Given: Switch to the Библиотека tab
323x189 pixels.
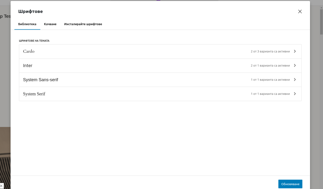Looking at the screenshot, I should 27,24.
